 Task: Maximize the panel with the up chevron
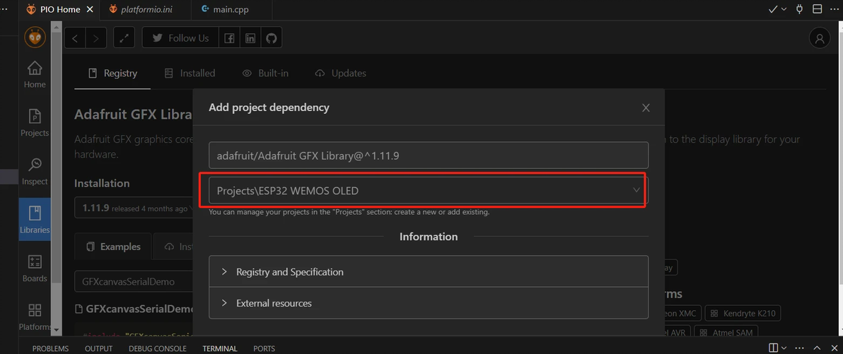pos(817,348)
